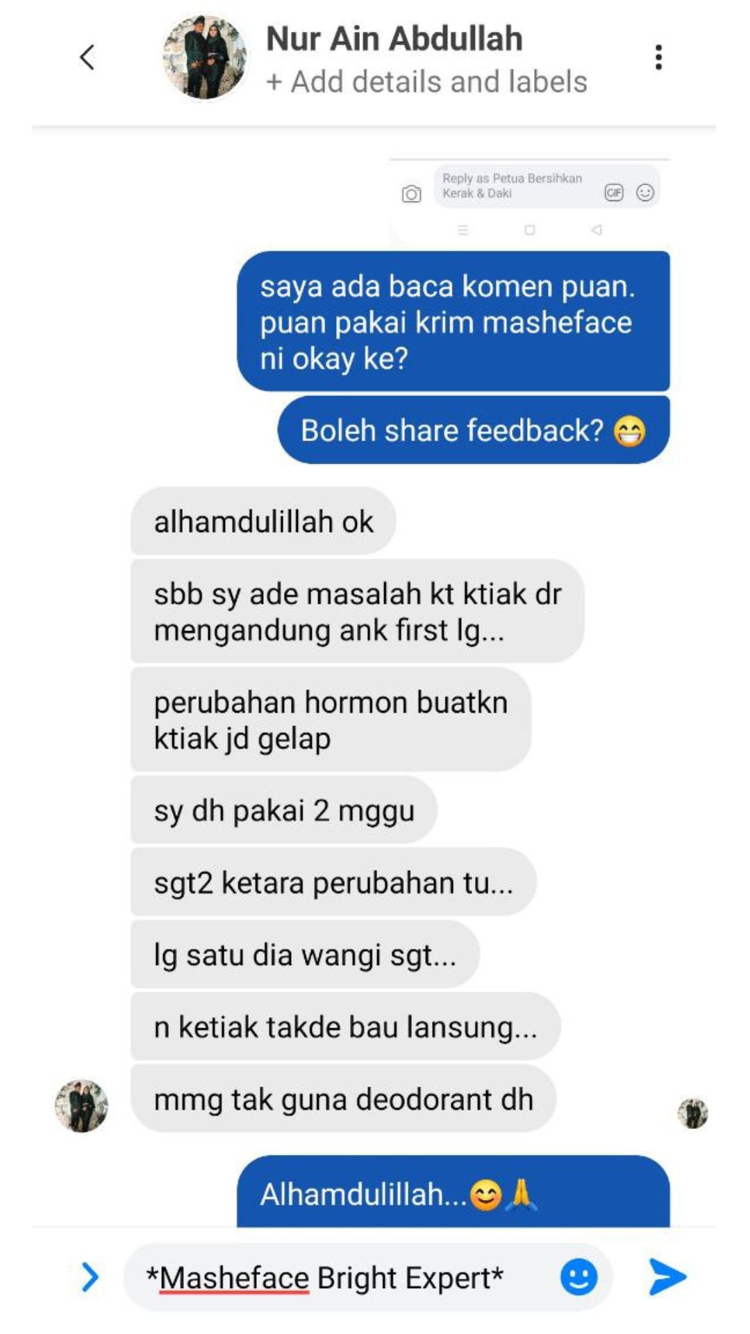
Task: Open Nur Ain Abdullah's profile picture
Action: point(205,57)
